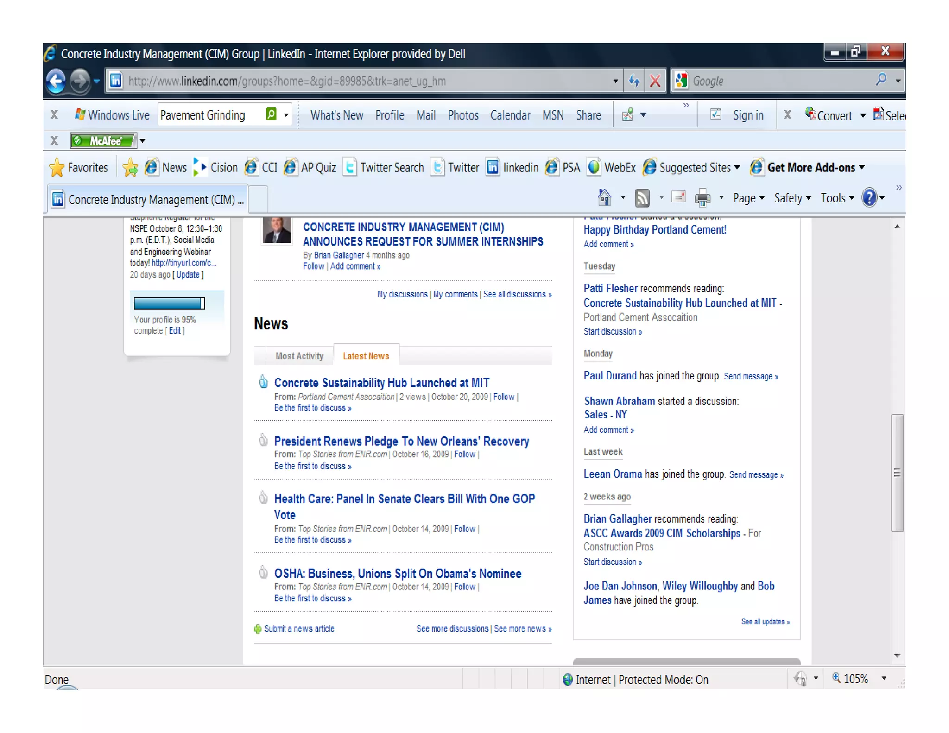
Task: Click the Print icon in command bar
Action: coord(702,198)
